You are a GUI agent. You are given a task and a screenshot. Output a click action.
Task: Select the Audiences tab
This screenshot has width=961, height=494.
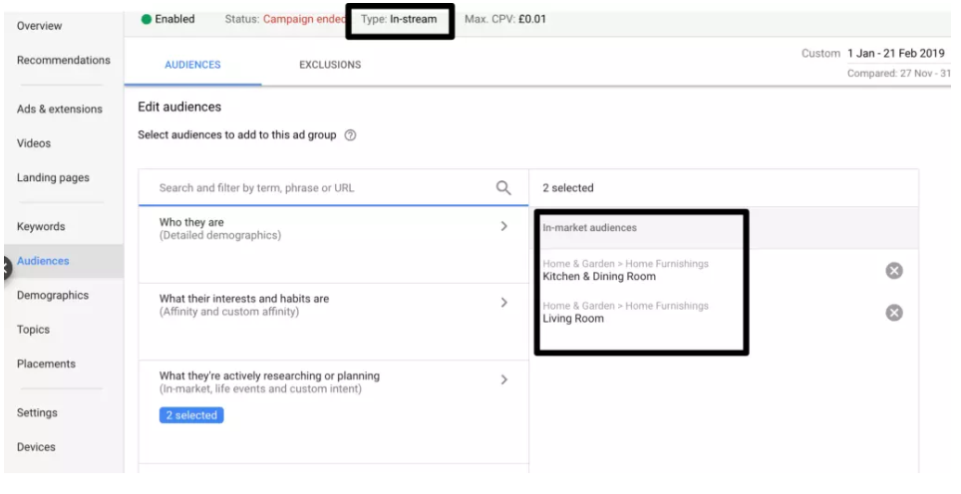(x=192, y=65)
